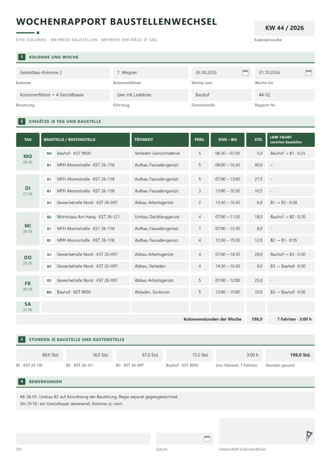Click Tuesday's 'Abbau Arbeitsgerüst' activity cell
The height and width of the screenshot is (469, 331).
tap(160, 203)
